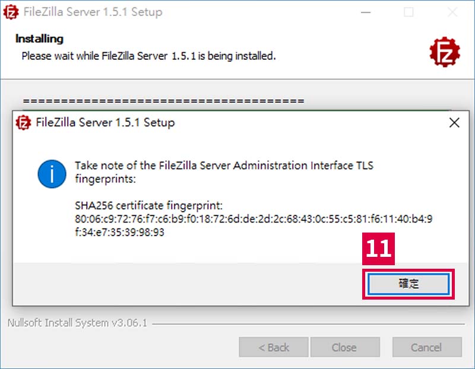Click the large FileZilla logo in header

click(445, 52)
